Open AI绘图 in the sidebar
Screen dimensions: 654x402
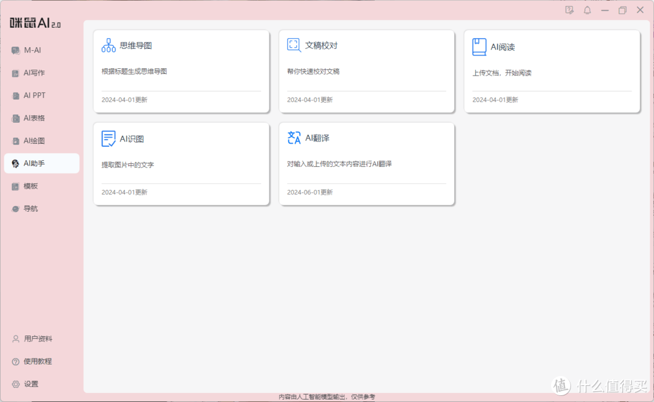coord(34,141)
